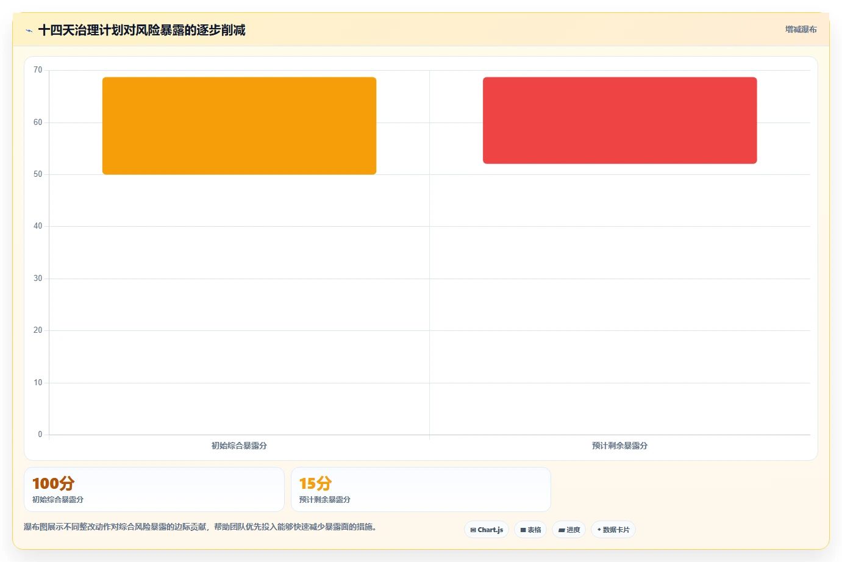Click the y-axis tick value 50
This screenshot has width=842, height=562.
tap(38, 174)
